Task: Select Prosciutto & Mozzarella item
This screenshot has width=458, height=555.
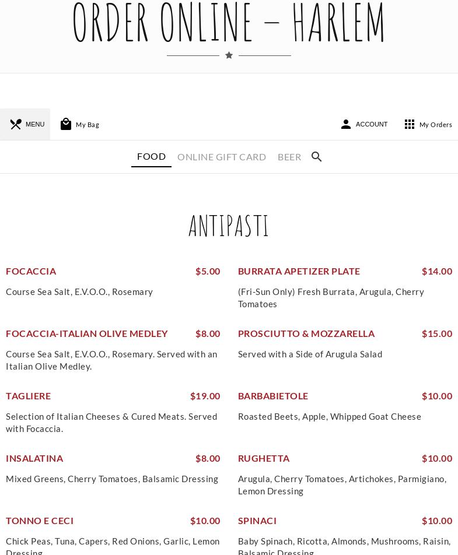Action: click(306, 333)
